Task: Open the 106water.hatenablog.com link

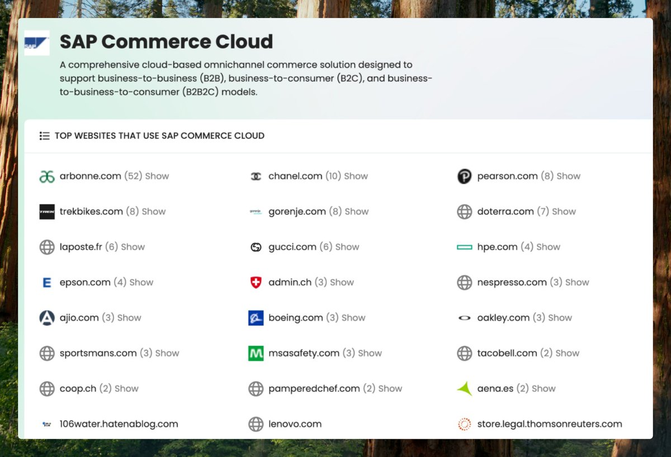Action: [x=119, y=424]
